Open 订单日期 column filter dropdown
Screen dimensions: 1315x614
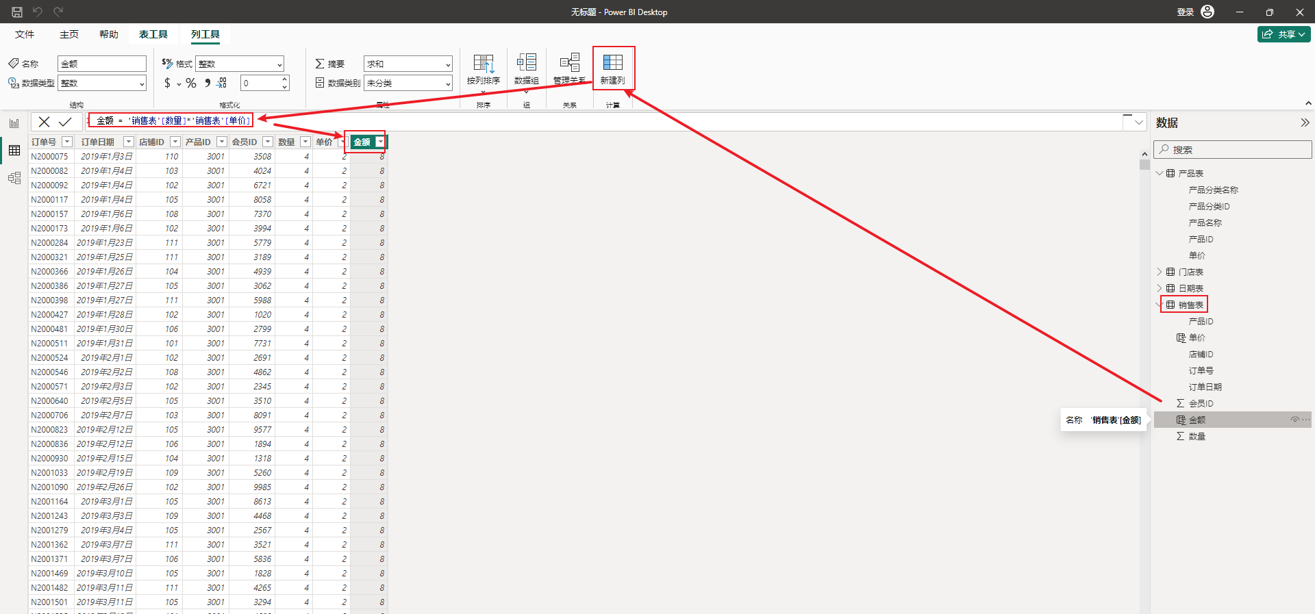click(x=128, y=142)
